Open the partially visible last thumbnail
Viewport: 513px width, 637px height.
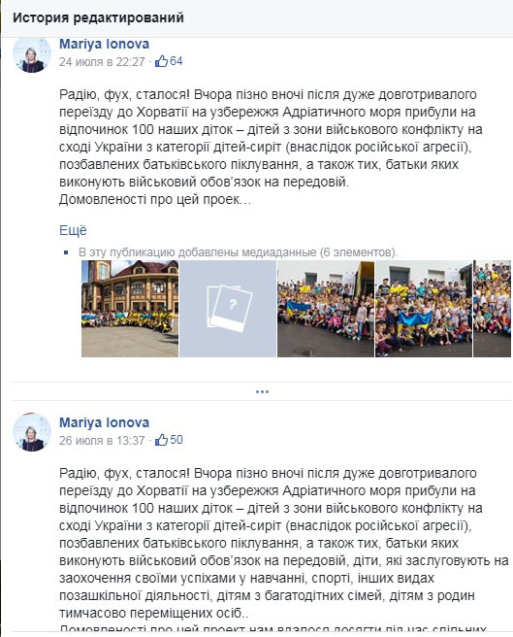(493, 309)
